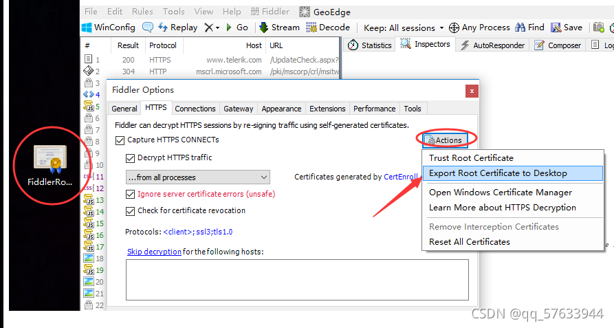Switch to Performance tab in Fiddler Options
Viewport: 614px width, 328px height.
pos(374,109)
